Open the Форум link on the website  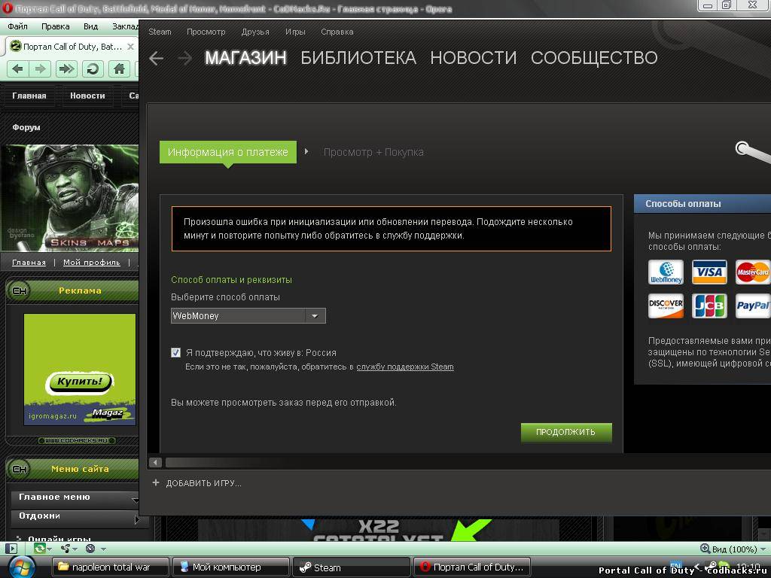26,127
